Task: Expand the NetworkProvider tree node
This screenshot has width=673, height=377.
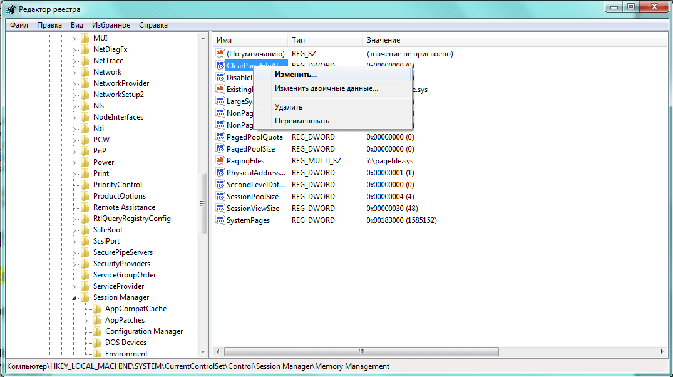Action: pos(74,83)
